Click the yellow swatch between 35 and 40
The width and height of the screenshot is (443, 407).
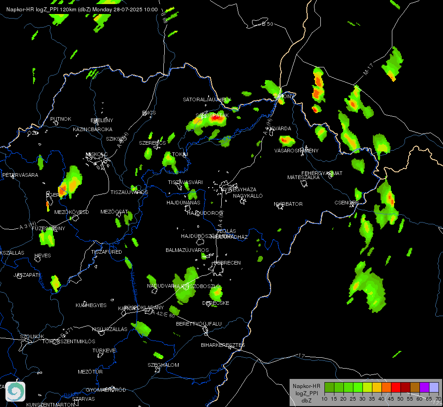pyautogui.click(x=377, y=387)
